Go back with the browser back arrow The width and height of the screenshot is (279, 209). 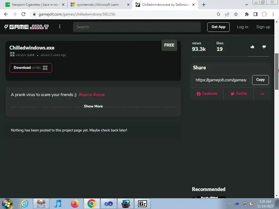6,14
